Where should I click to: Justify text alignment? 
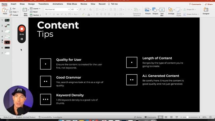point(109,14)
